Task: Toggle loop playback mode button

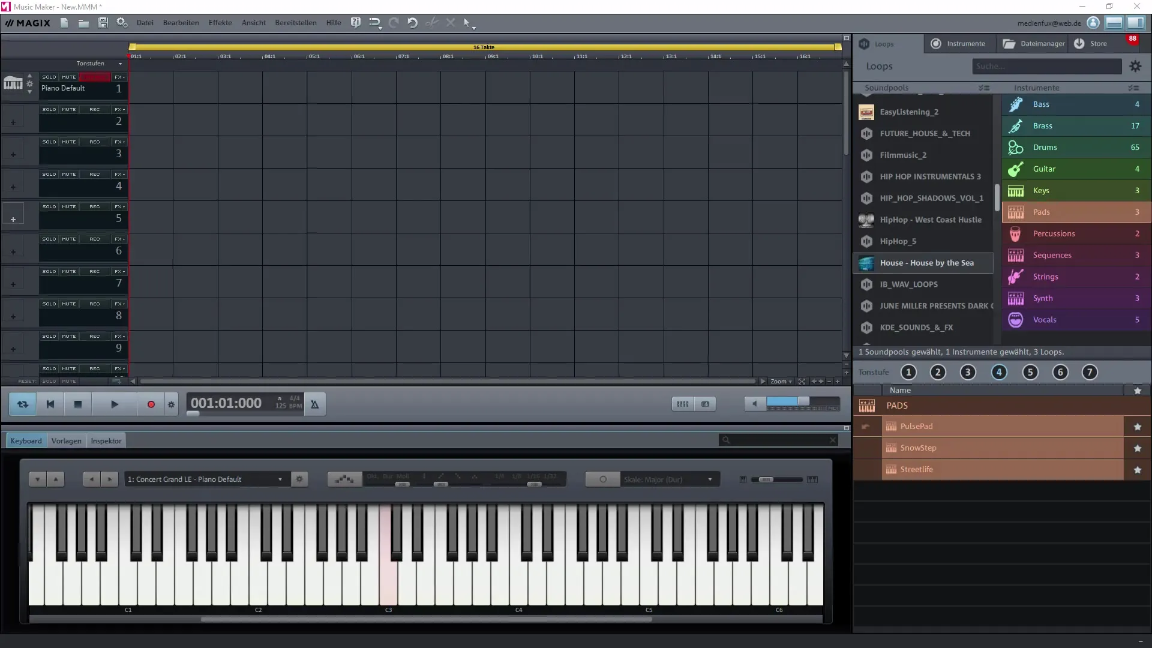Action: coord(23,404)
